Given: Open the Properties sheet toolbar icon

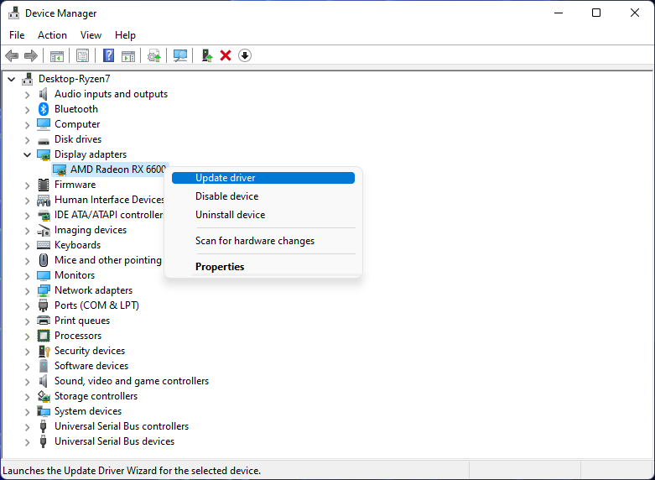Looking at the screenshot, I should coord(83,55).
